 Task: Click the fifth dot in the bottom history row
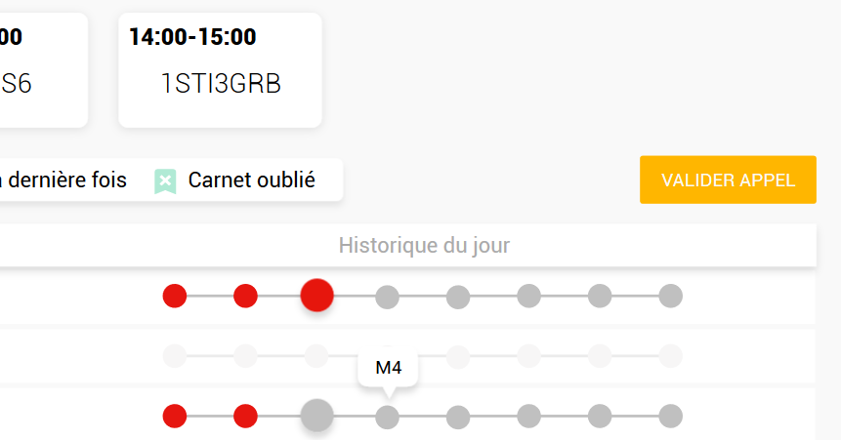[x=458, y=418]
